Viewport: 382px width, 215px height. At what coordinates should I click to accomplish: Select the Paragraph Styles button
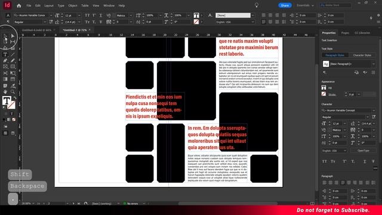coord(335,55)
